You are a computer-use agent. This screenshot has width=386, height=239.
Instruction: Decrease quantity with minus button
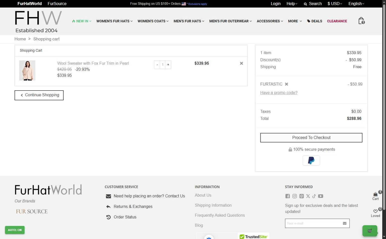coord(157,65)
